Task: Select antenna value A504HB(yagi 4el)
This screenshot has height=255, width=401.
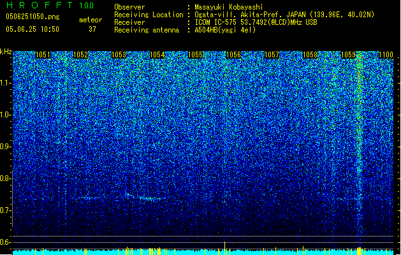Action: 225,30
